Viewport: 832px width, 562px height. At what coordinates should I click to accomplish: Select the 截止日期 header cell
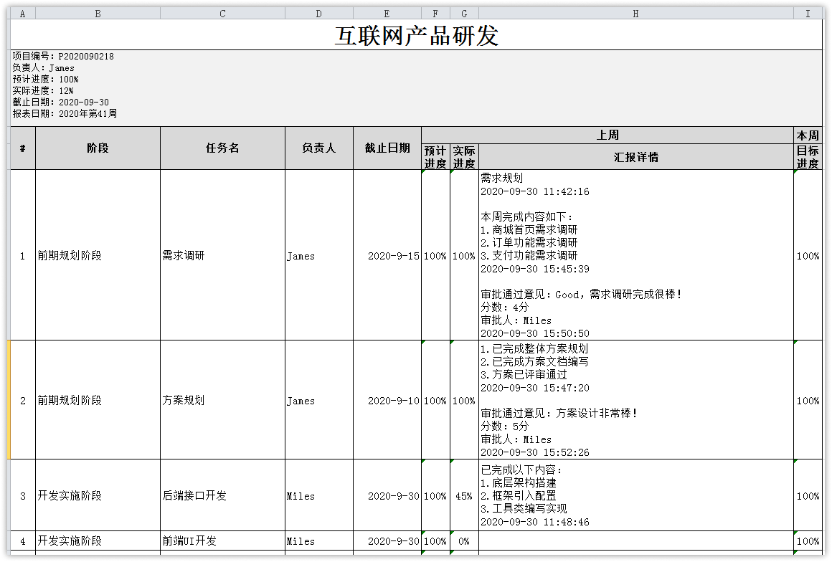387,148
